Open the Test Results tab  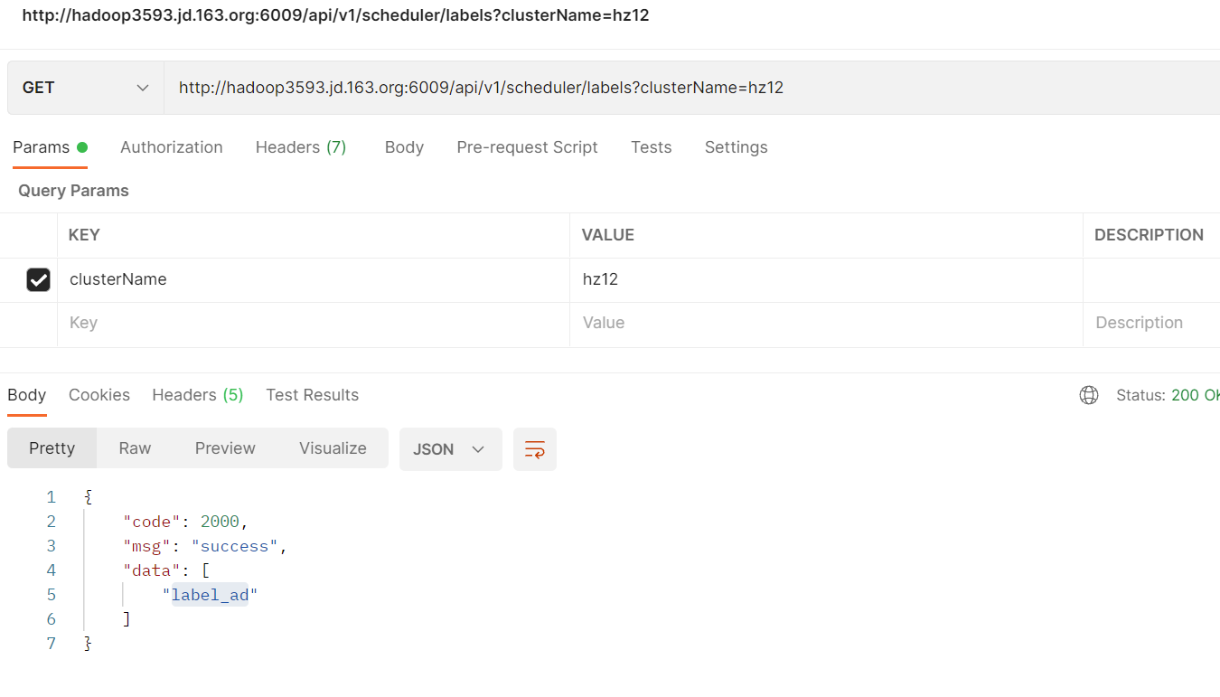[x=313, y=395]
